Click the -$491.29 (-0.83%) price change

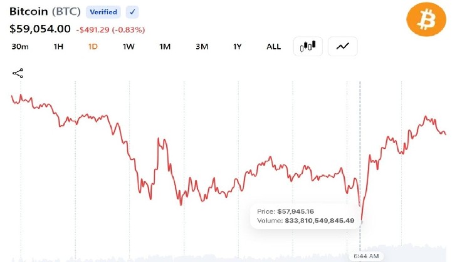click(x=110, y=30)
